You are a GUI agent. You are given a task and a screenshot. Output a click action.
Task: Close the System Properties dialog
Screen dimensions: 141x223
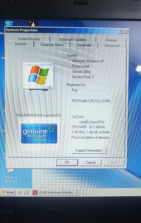pos(126,31)
